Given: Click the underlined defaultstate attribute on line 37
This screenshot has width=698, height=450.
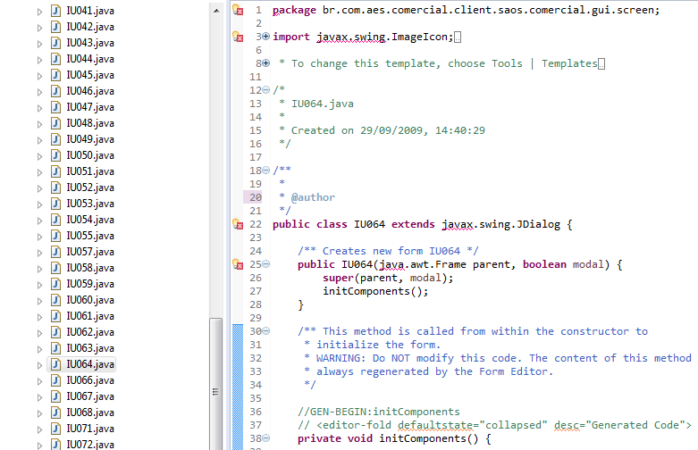Looking at the screenshot, I should 435,425.
